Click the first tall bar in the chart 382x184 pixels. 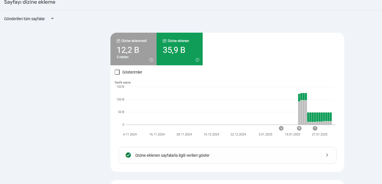tap(299, 109)
